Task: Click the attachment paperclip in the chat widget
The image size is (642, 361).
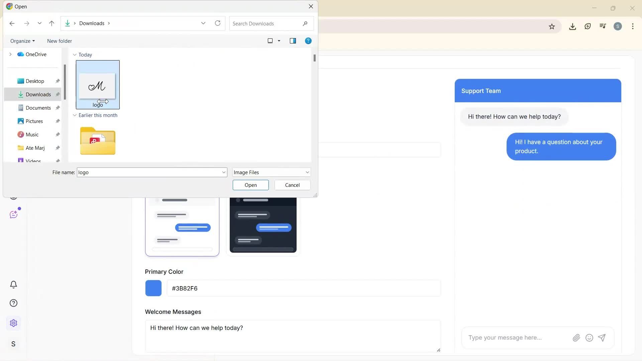Action: [576, 338]
